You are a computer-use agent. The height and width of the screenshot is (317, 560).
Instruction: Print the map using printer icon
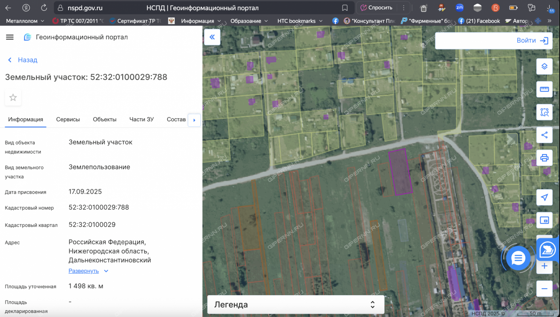(544, 158)
